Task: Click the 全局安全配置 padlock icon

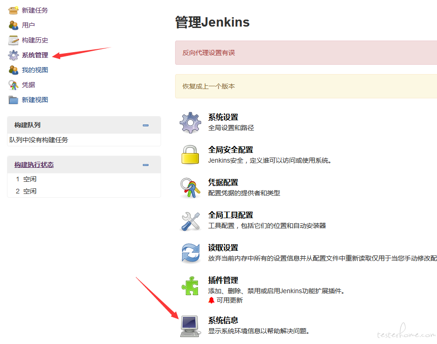Action: tap(190, 154)
